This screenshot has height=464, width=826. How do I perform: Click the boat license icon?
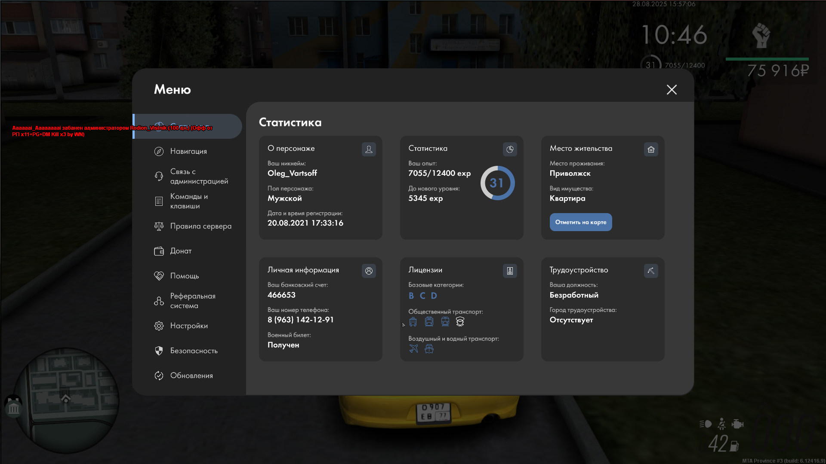tap(429, 349)
